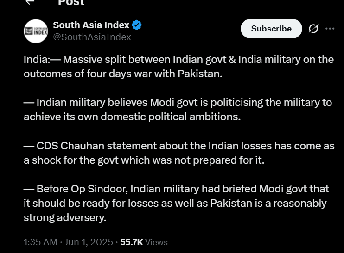Click the 'Views' label beside 55.7K

[x=157, y=242]
